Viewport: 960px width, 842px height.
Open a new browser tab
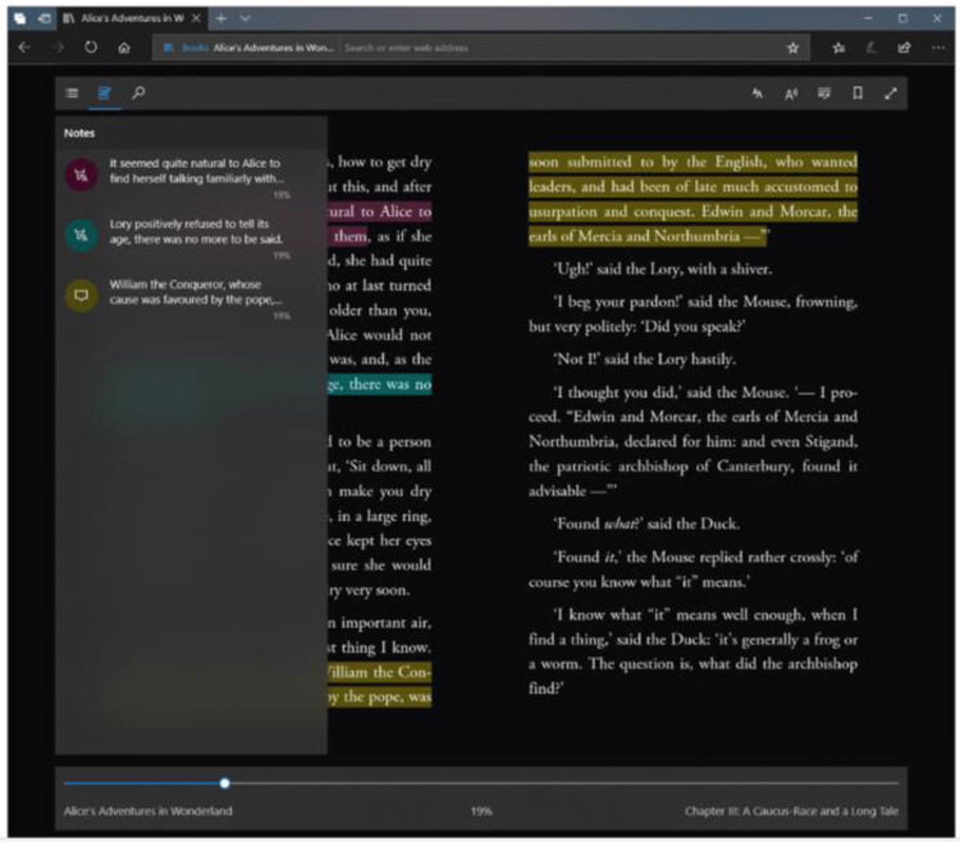point(220,18)
